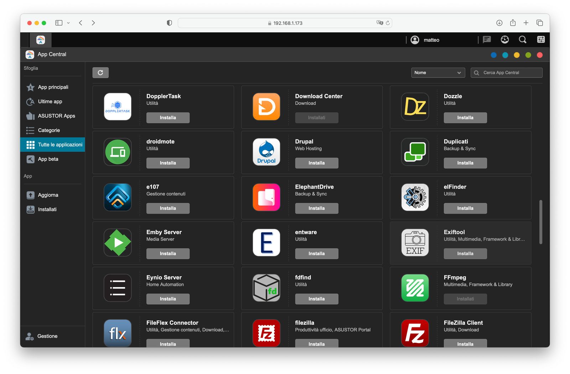
Task: Click Installa for ElephantDrive
Action: point(317,208)
